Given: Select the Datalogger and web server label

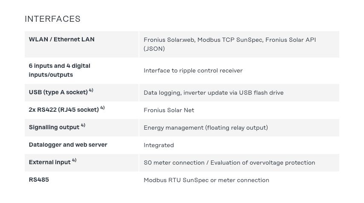Looking at the screenshot, I should coord(68,145).
